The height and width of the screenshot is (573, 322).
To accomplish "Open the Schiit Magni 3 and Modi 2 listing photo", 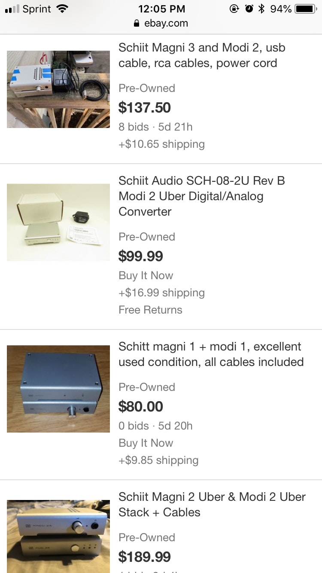I will pos(58,89).
